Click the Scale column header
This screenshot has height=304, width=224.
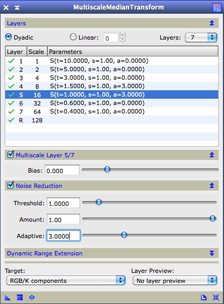click(37, 52)
